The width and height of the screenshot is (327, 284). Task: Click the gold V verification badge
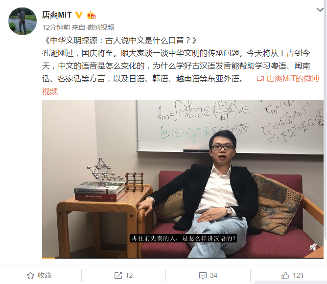click(x=79, y=15)
